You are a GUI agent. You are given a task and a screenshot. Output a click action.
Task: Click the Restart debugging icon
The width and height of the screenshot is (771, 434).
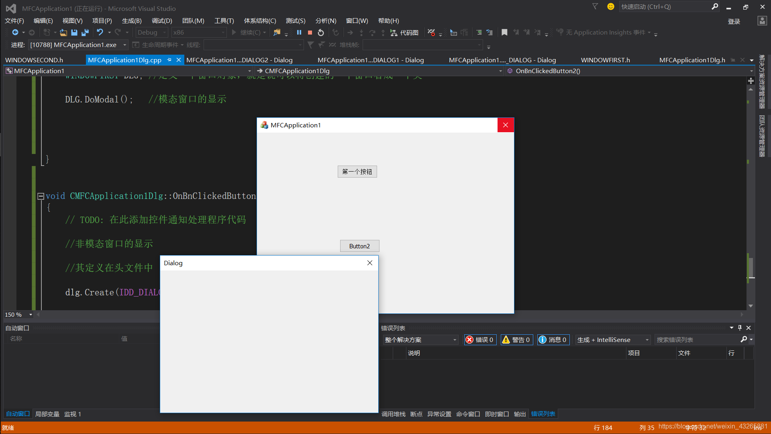click(321, 33)
